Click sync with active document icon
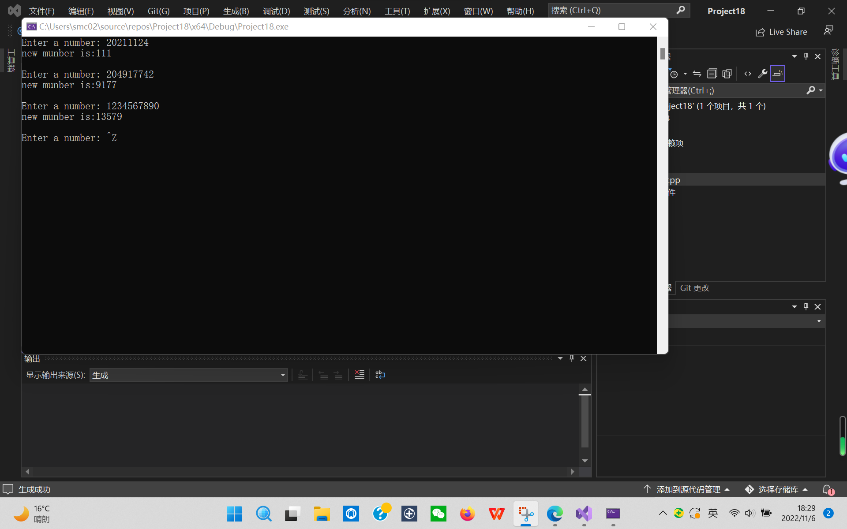 pyautogui.click(x=697, y=74)
